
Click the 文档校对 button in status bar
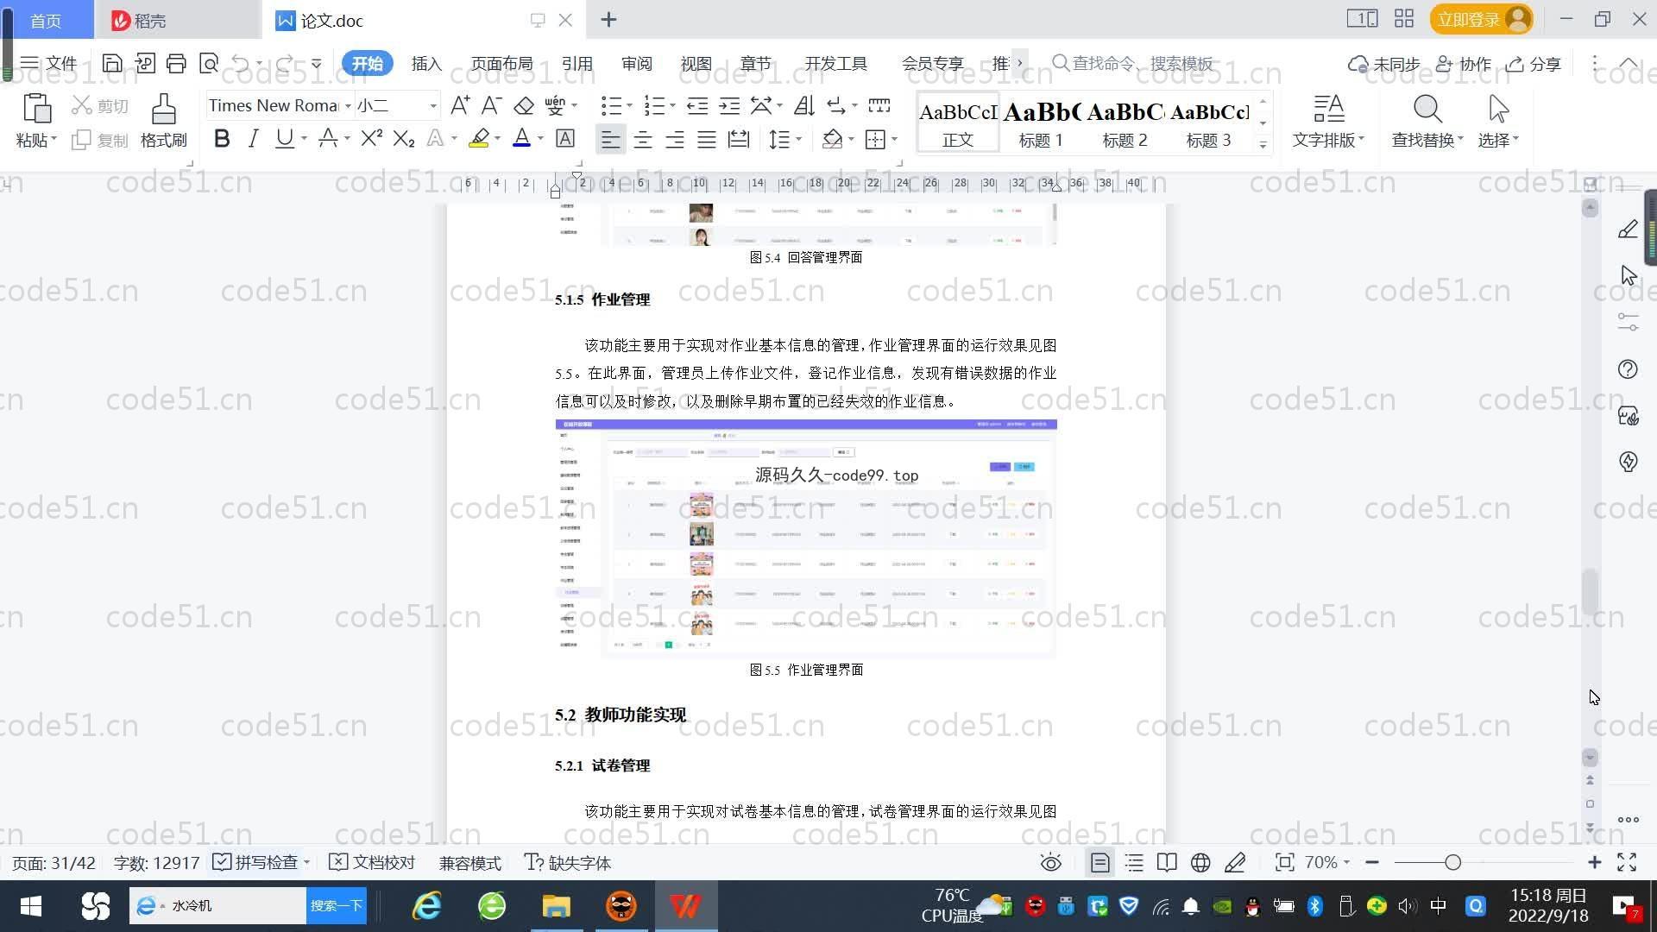pos(373,863)
